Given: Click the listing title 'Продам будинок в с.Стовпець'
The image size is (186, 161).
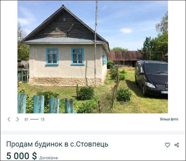Looking at the screenshot, I should tap(57, 144).
